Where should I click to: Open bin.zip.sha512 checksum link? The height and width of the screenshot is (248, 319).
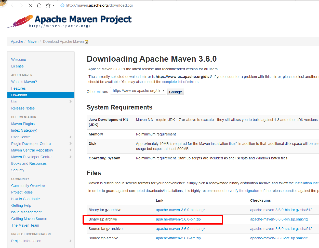pyautogui.click(x=279, y=219)
